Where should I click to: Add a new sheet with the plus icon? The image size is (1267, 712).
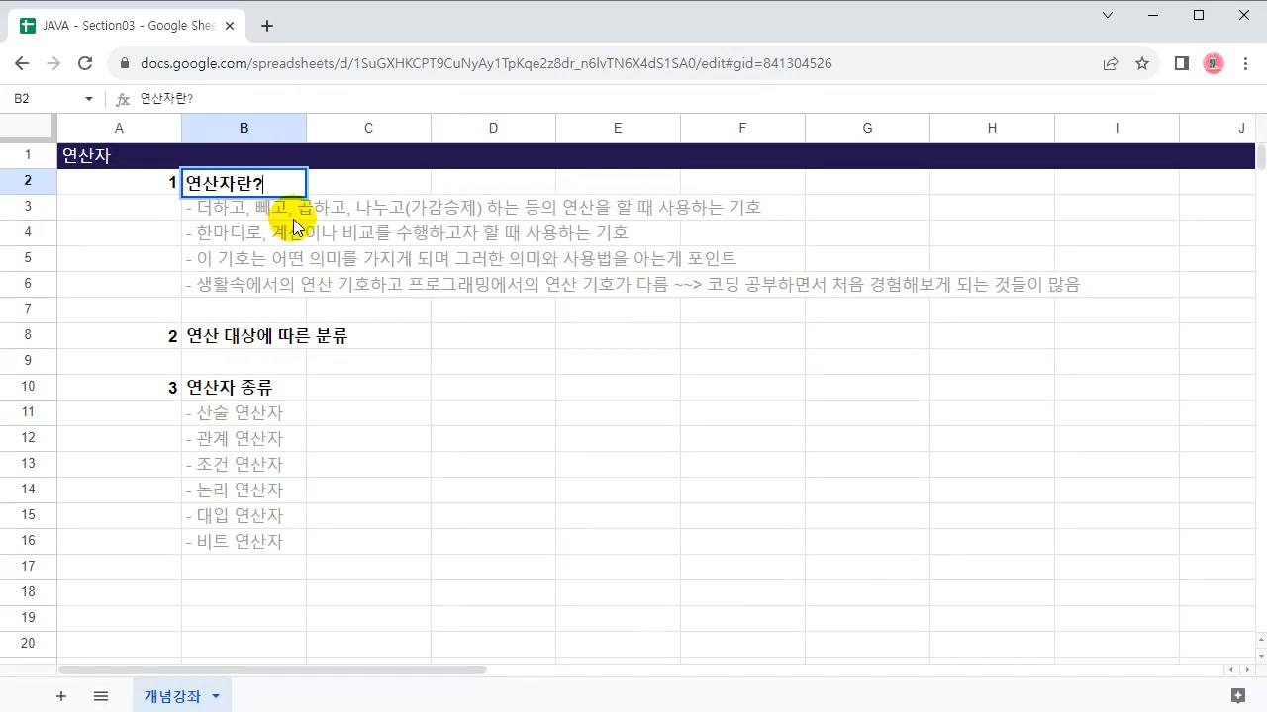[60, 696]
